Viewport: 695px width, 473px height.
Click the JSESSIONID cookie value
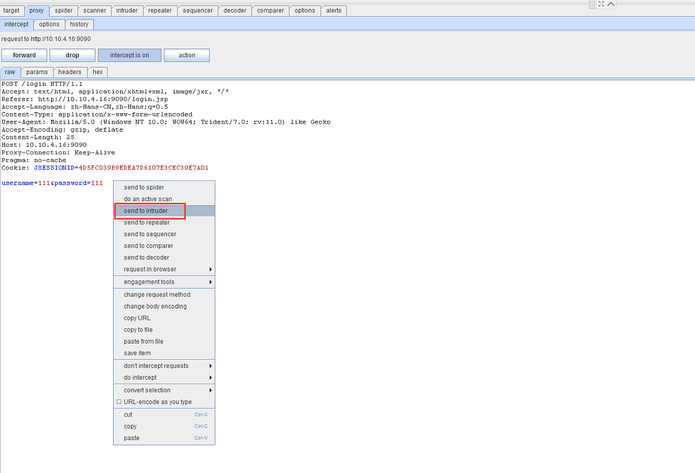click(143, 168)
